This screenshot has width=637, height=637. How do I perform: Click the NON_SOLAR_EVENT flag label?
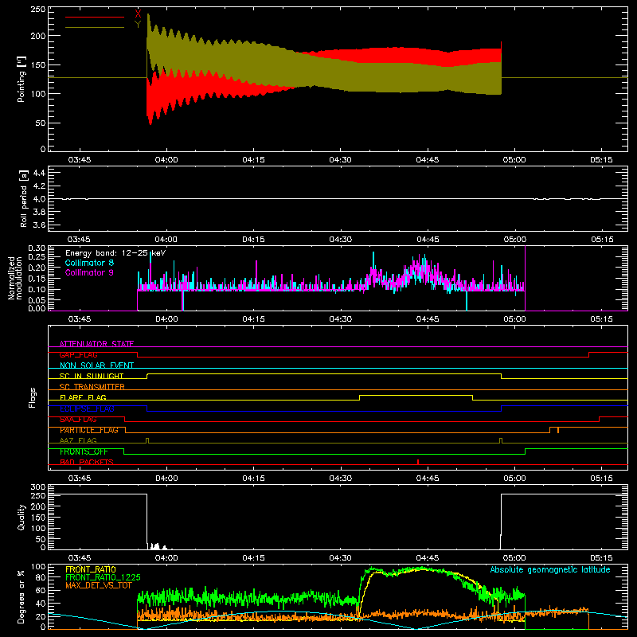tap(96, 365)
